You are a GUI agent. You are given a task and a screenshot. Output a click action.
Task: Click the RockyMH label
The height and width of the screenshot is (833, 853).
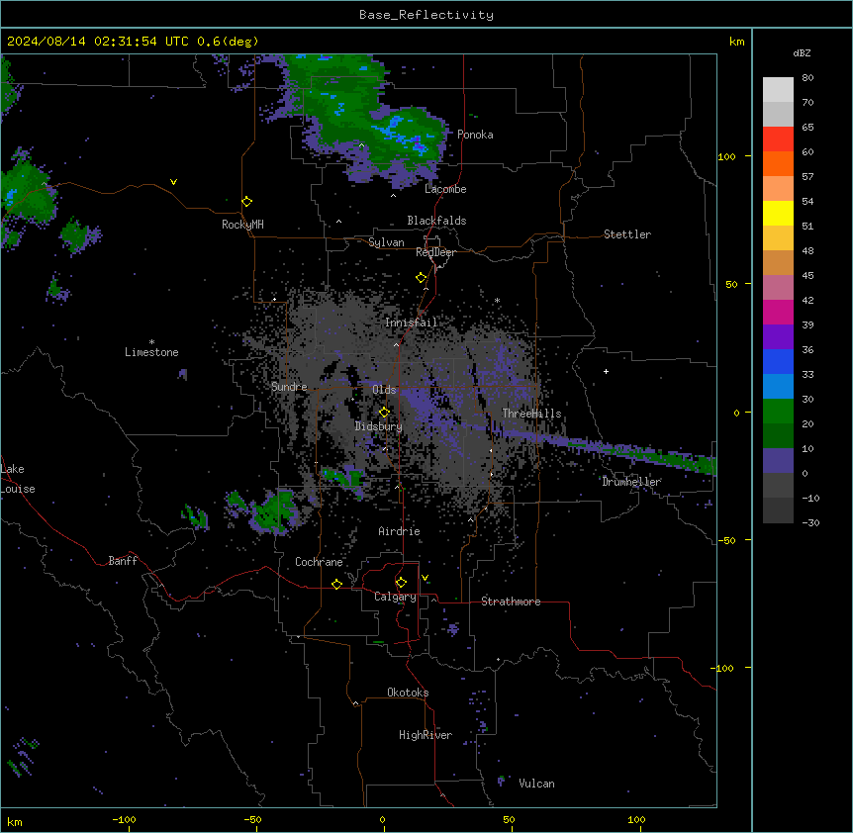pyautogui.click(x=242, y=225)
